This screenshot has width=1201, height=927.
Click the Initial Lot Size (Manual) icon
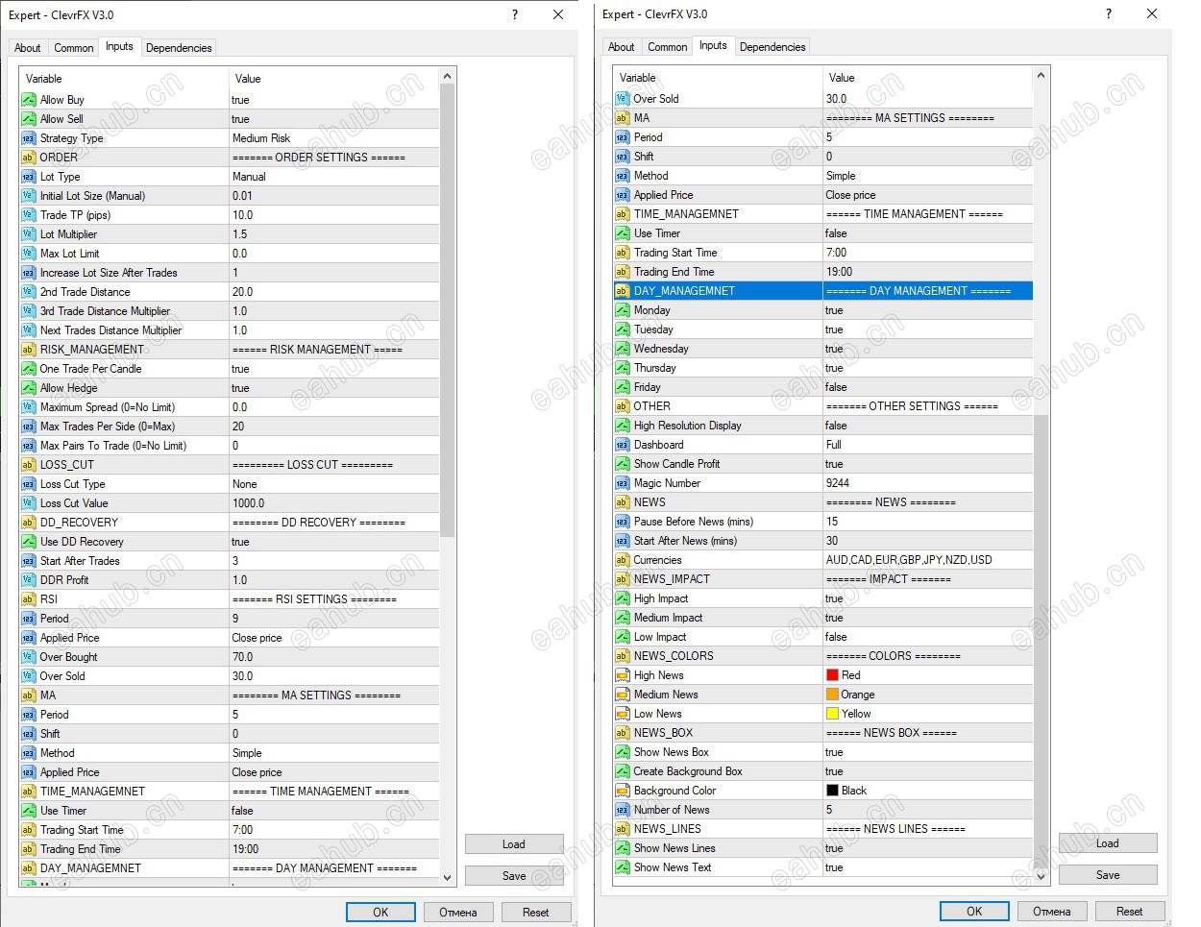28,196
